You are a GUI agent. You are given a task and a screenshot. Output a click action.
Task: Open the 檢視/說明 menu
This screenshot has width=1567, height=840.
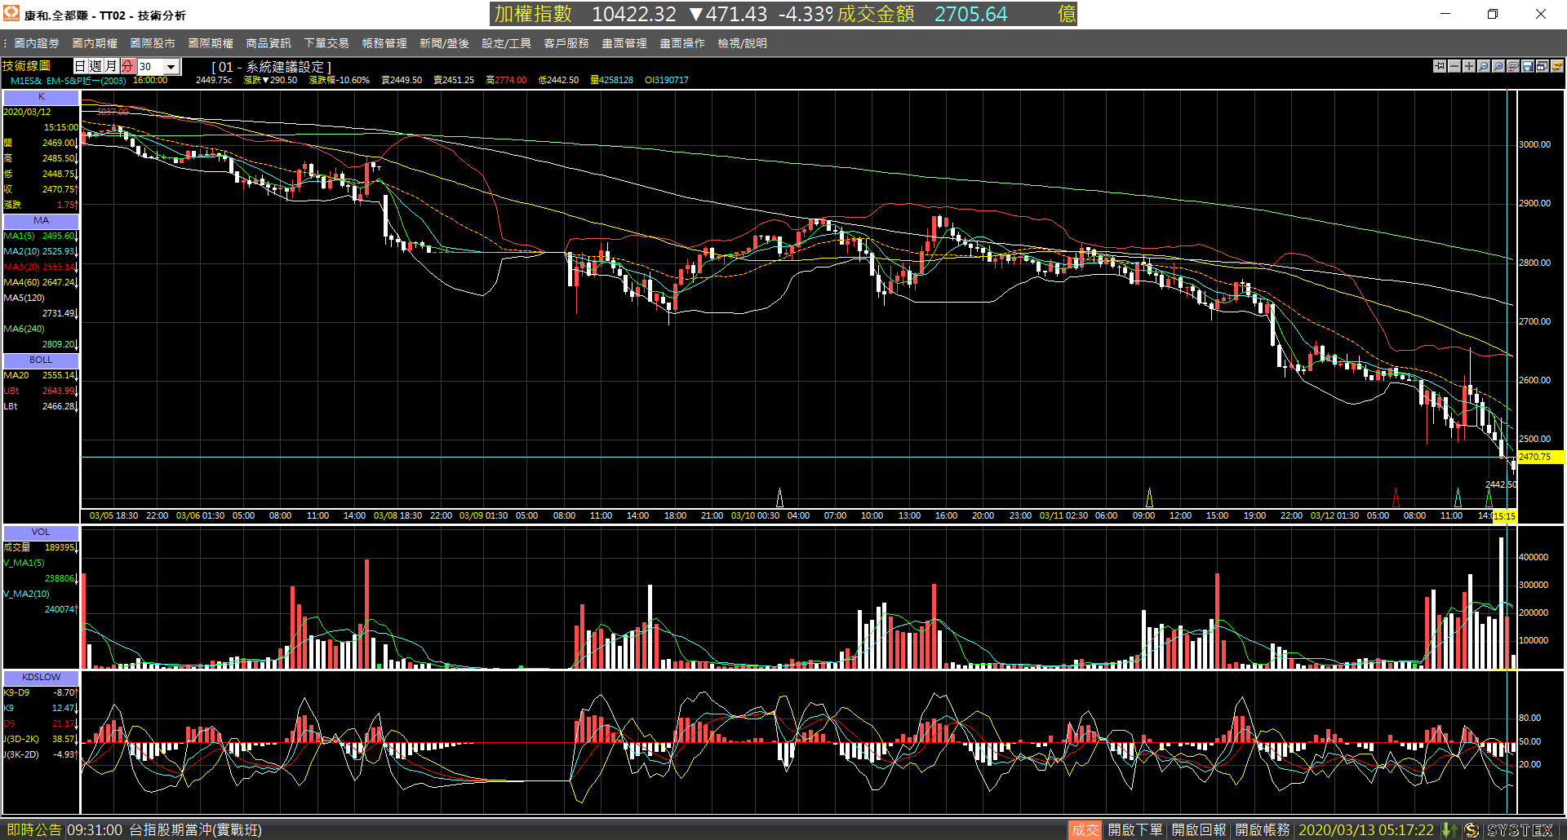point(742,43)
